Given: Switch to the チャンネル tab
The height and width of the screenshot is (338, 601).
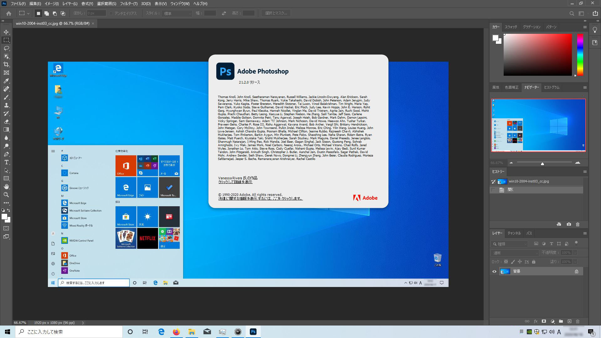Looking at the screenshot, I should click(x=514, y=233).
